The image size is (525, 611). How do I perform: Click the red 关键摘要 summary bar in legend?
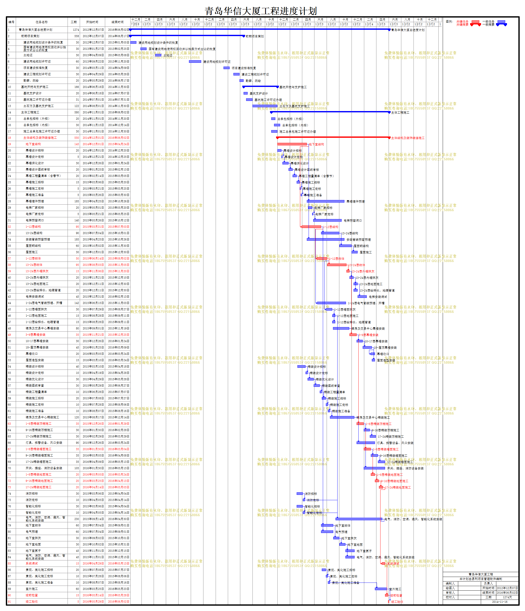[475, 24]
